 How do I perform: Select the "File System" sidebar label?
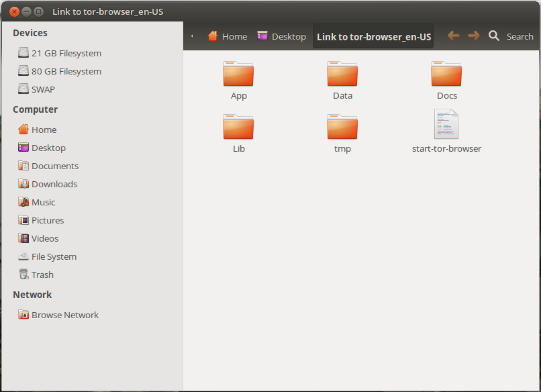point(54,256)
